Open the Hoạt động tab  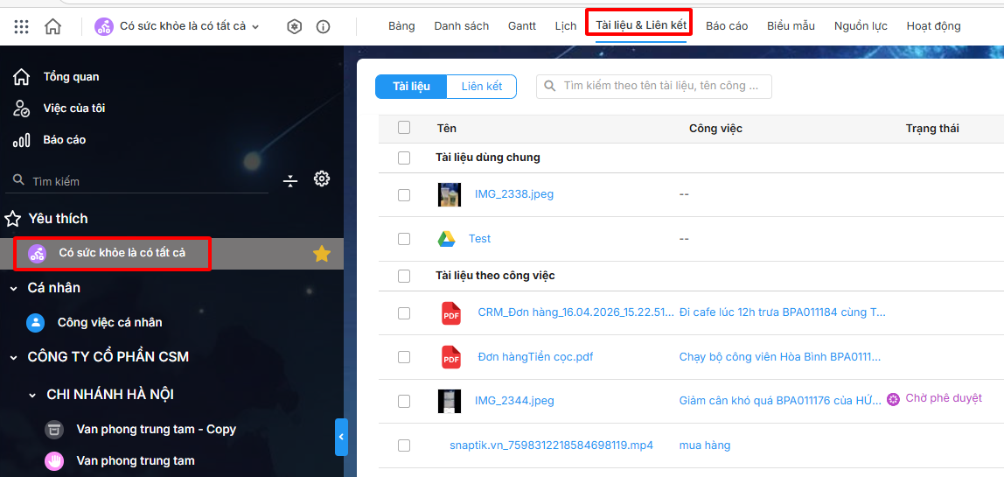coord(933,26)
